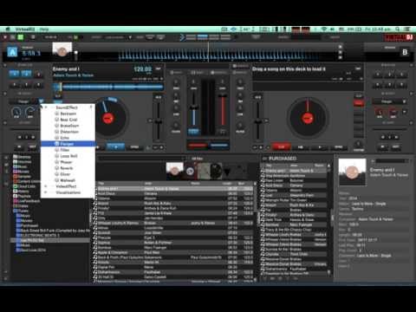Select the Wahwah effect
The width and height of the screenshot is (416, 312).
68,180
